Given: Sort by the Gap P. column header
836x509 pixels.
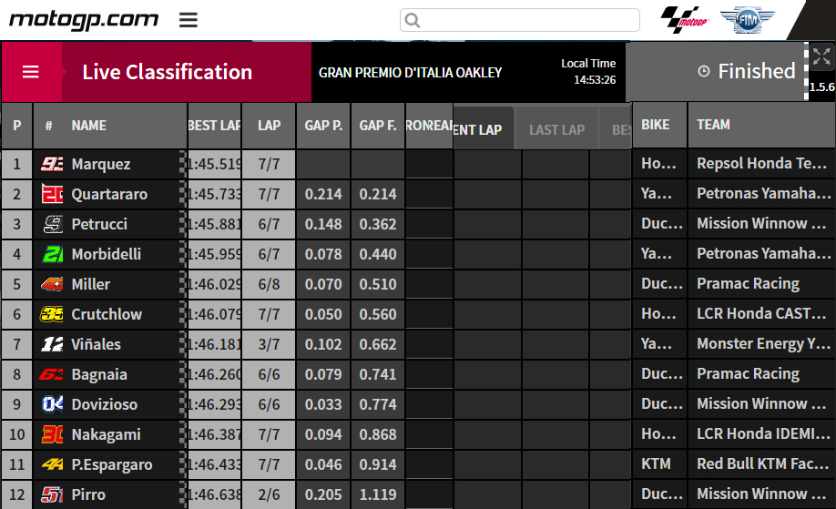Looking at the screenshot, I should [323, 126].
